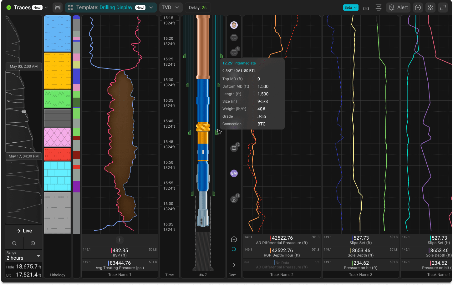Select Pressure on bit (ft) in Track 3
Screen dimensions: 453x285
point(361,265)
